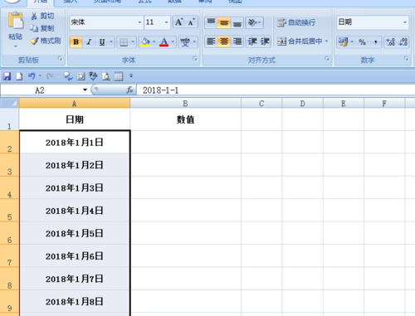Decrease decimal places
Image resolution: width=415 pixels, height=316 pixels.
(x=403, y=42)
